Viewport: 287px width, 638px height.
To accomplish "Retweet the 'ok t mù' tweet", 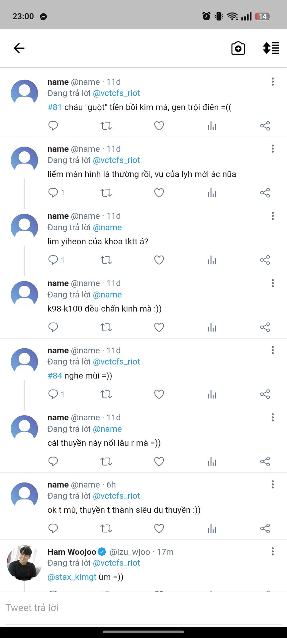I will tap(106, 529).
